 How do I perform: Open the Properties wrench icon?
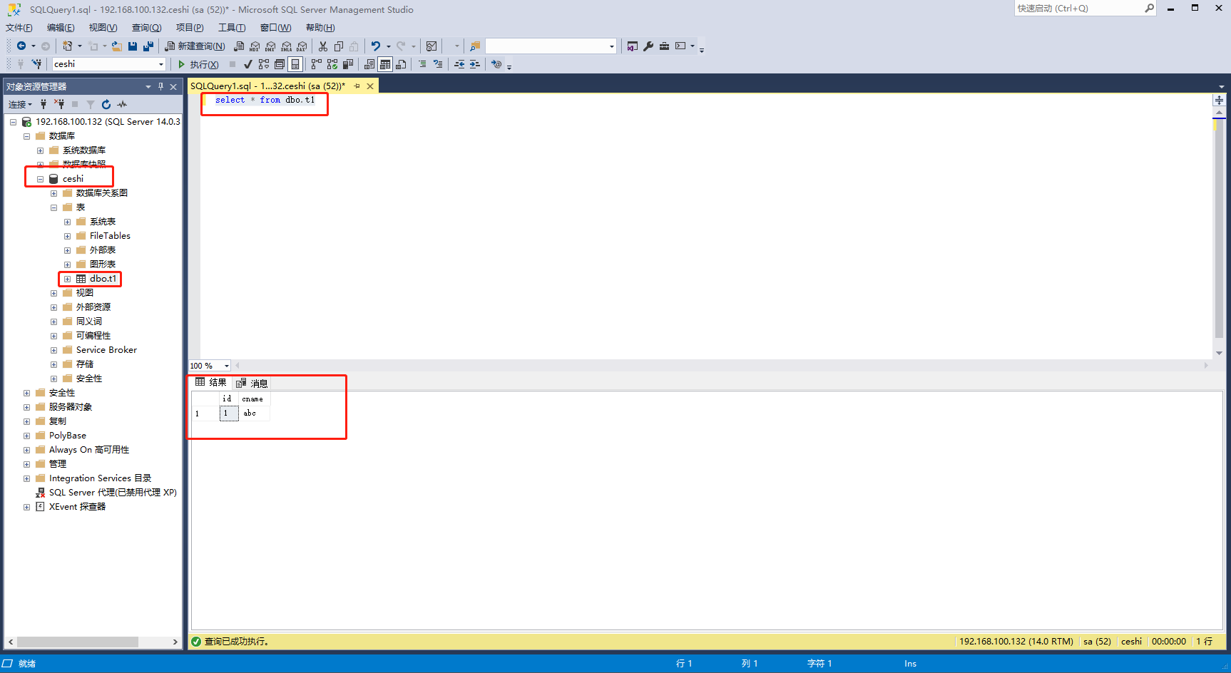coord(648,46)
